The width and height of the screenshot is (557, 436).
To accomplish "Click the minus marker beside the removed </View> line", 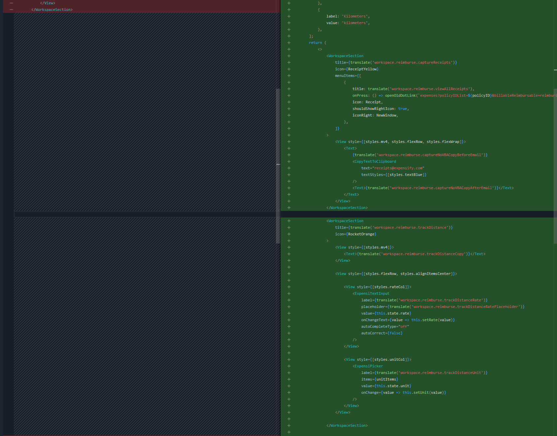I will point(12,3).
